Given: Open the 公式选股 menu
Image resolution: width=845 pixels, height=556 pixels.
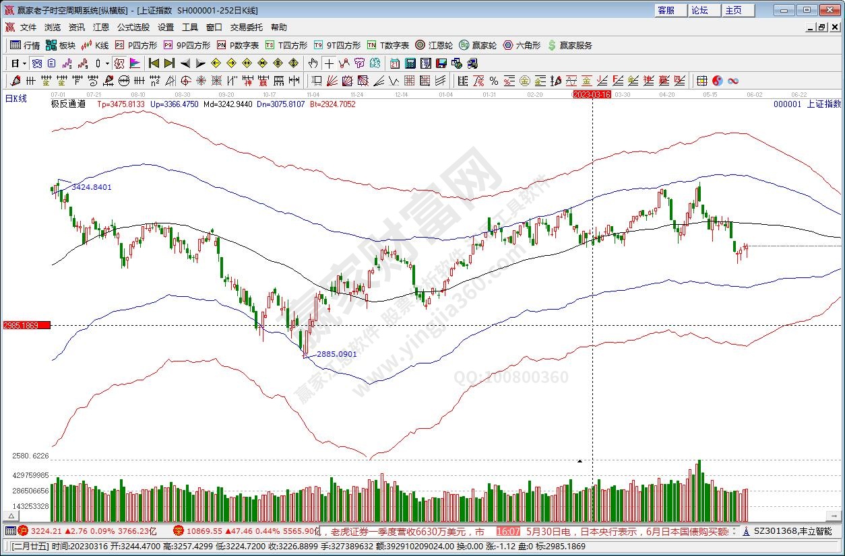Looking at the screenshot, I should point(133,28).
